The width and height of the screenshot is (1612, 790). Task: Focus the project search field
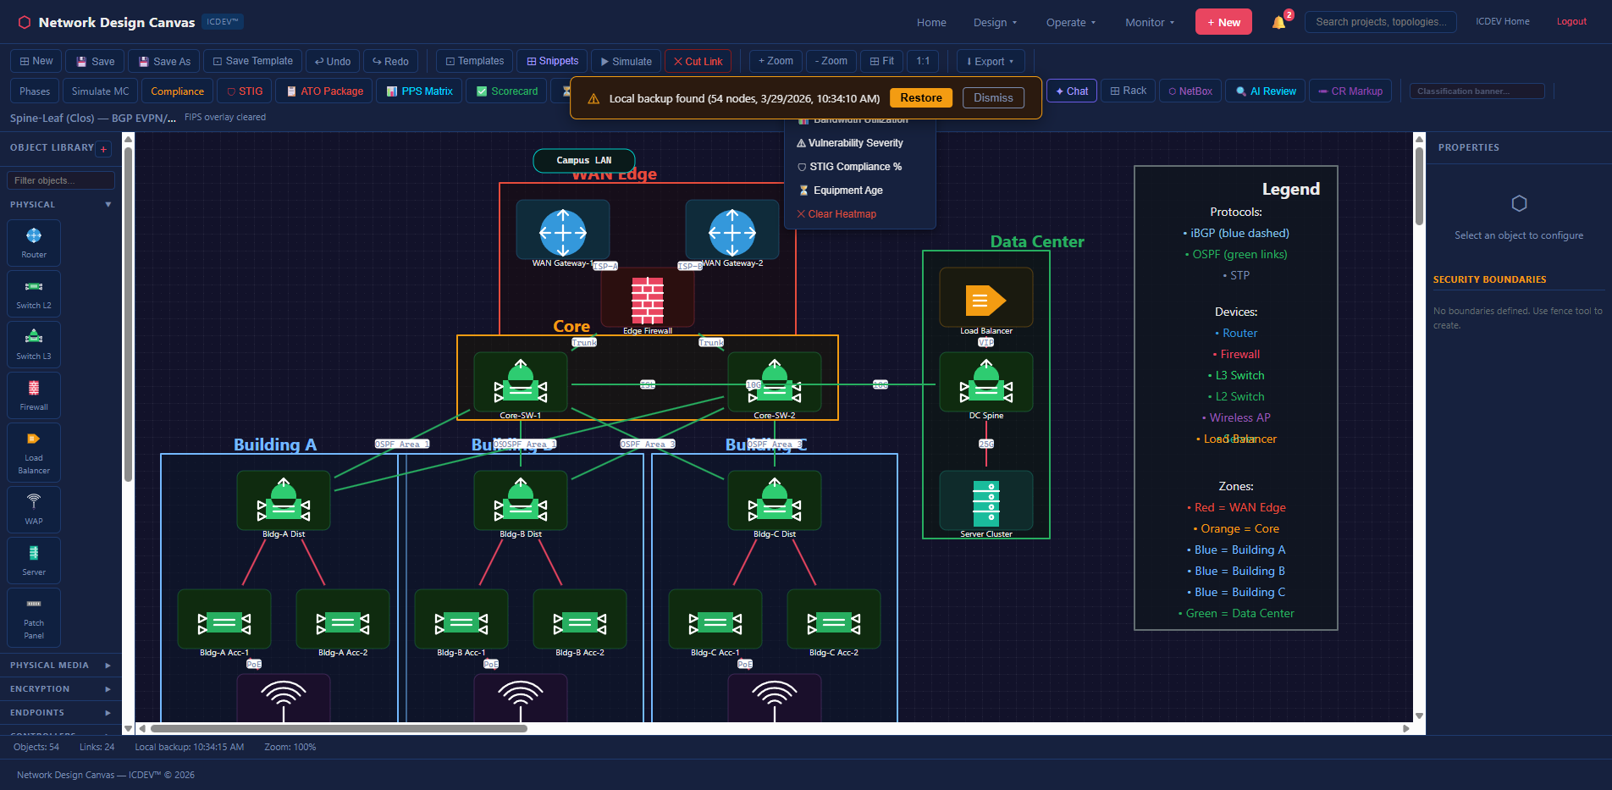click(x=1380, y=22)
